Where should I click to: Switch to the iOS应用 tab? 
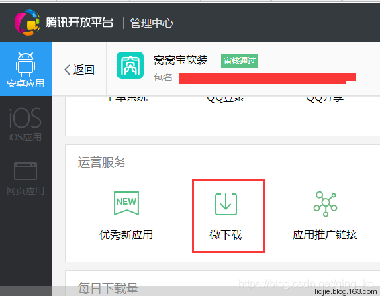(x=26, y=124)
